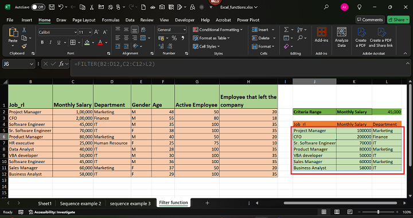This screenshot has height=218, width=413.
Task: Toggle the AutoSave switch
Action: [x=38, y=7]
